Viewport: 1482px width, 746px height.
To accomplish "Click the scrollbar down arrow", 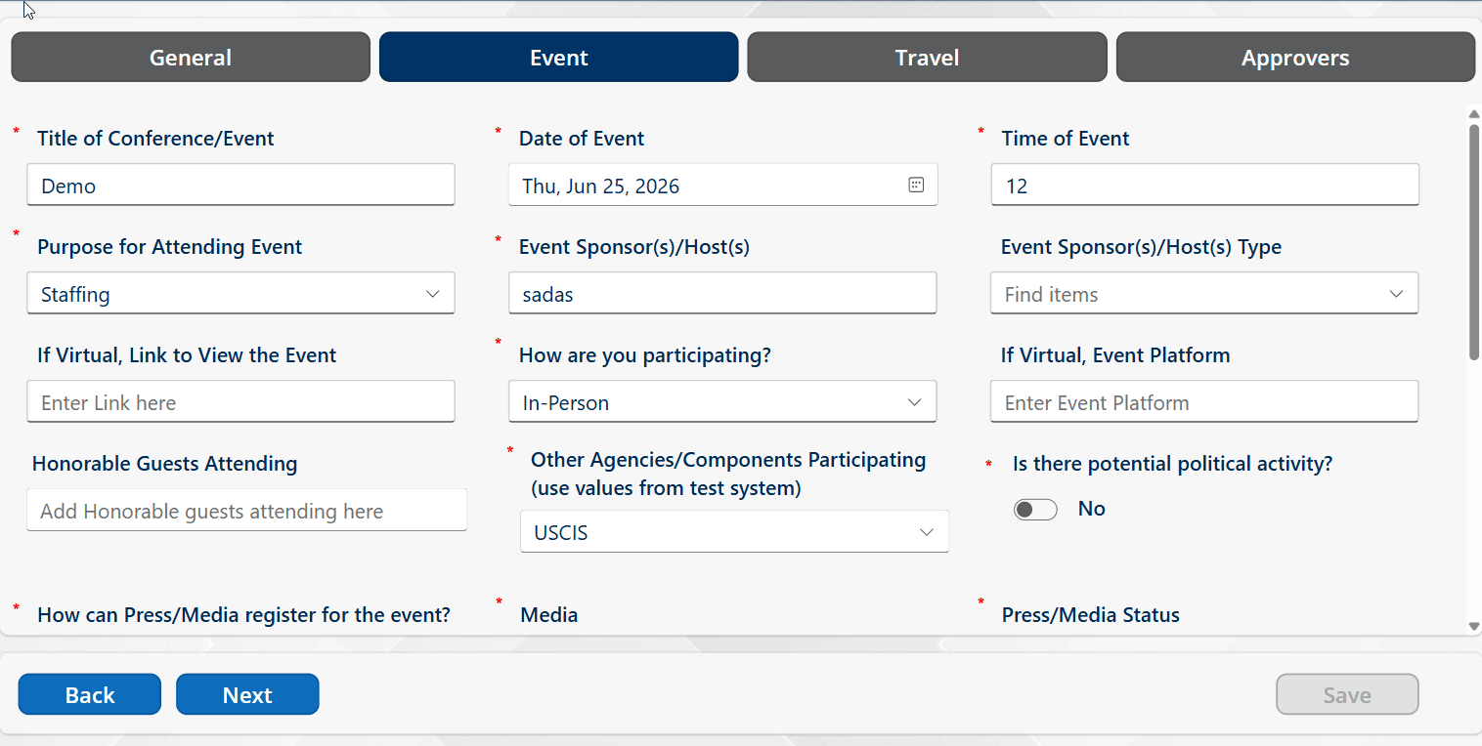I will [1474, 626].
